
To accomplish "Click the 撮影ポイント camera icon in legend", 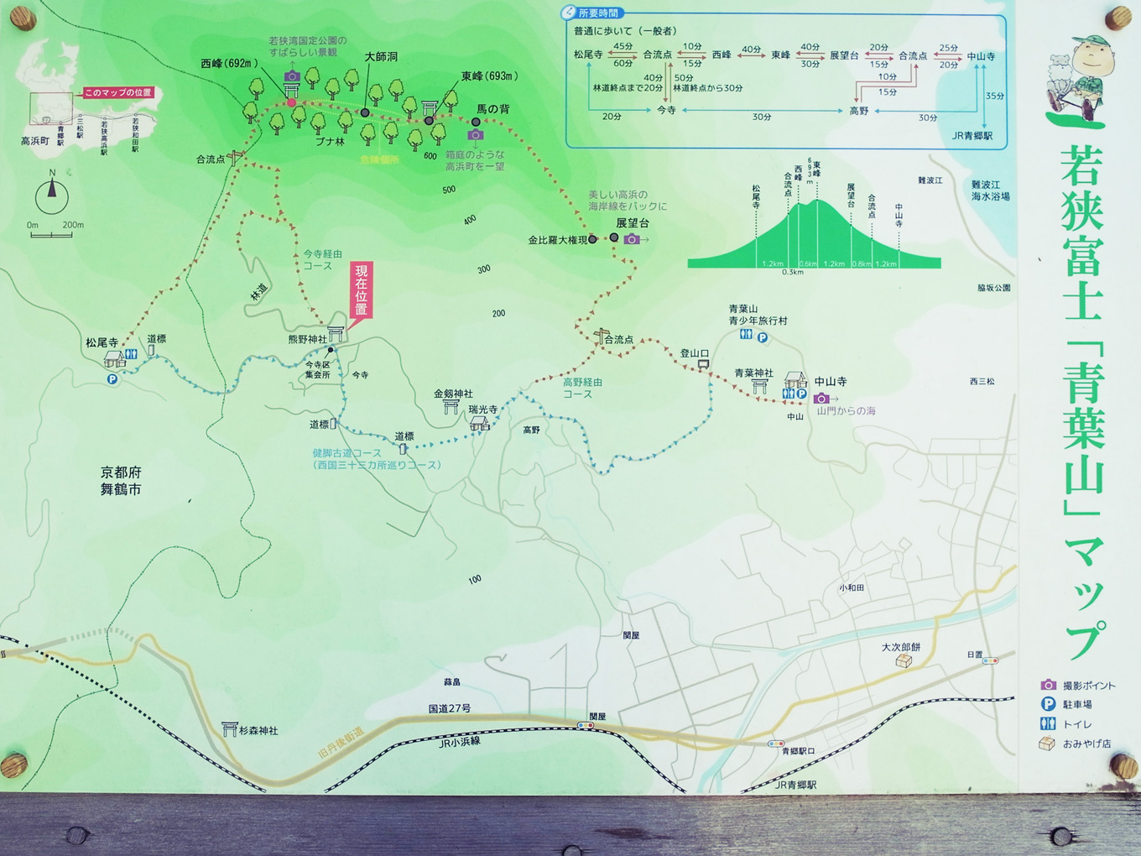I will click(x=1048, y=685).
